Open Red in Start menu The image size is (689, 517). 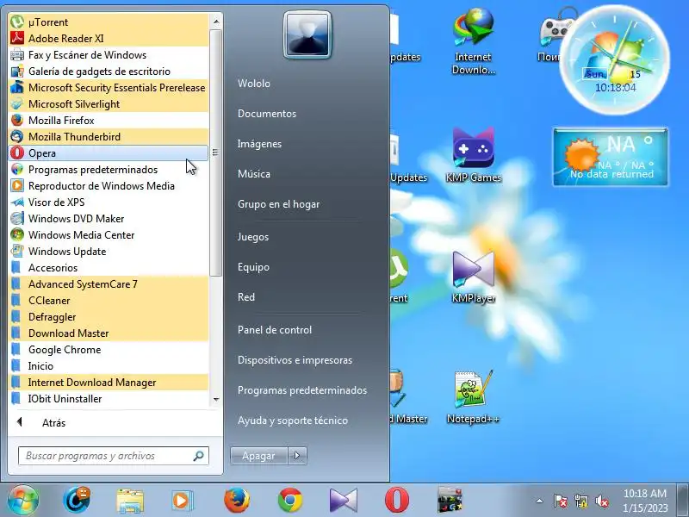(x=246, y=296)
